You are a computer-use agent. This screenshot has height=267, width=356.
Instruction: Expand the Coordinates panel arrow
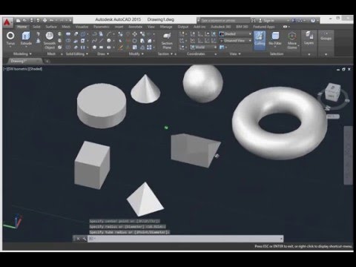click(x=216, y=54)
